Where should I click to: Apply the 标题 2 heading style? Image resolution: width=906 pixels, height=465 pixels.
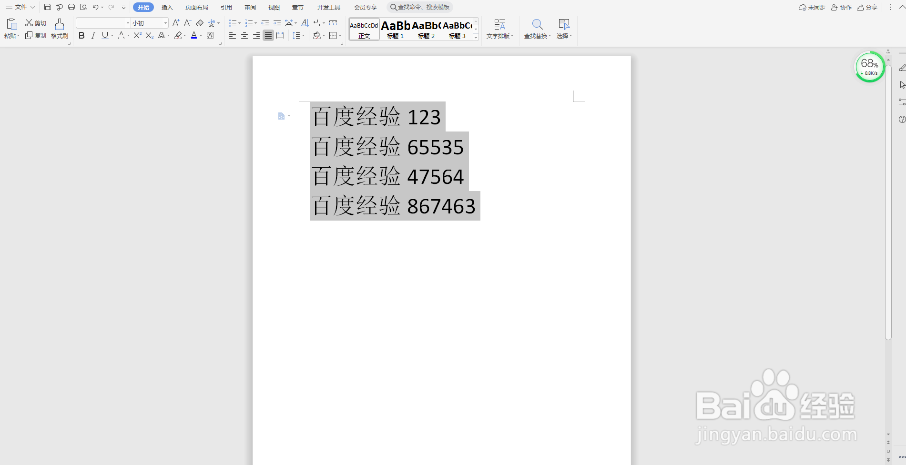pyautogui.click(x=427, y=30)
